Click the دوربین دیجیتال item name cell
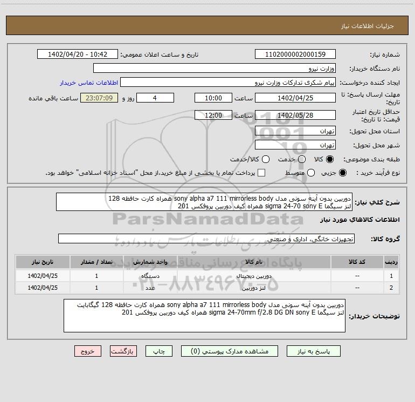The height and width of the screenshot is (402, 415). coord(253,276)
